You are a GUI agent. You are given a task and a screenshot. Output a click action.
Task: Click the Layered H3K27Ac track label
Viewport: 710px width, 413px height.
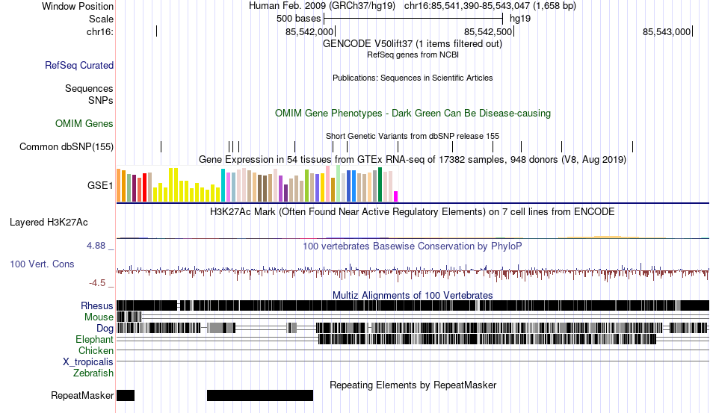point(49,222)
